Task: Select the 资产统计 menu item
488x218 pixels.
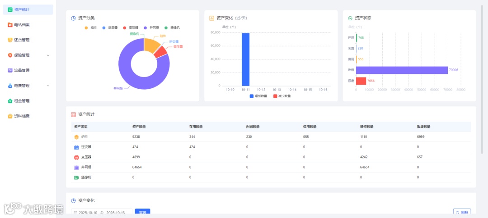Action: [x=28, y=9]
